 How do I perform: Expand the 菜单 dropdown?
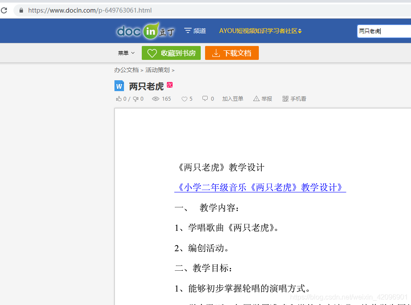(125, 52)
